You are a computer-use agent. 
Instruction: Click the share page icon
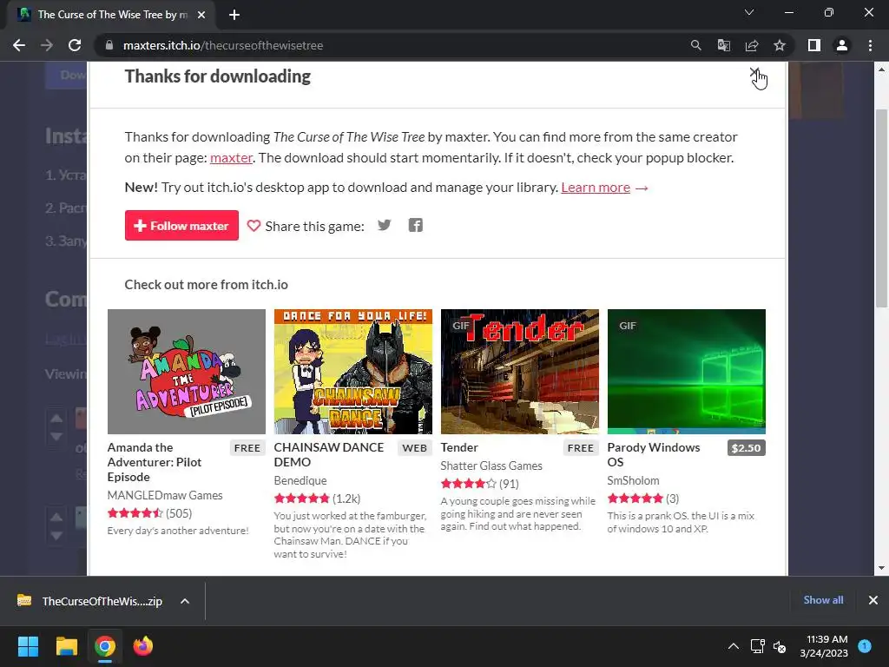[x=752, y=45]
